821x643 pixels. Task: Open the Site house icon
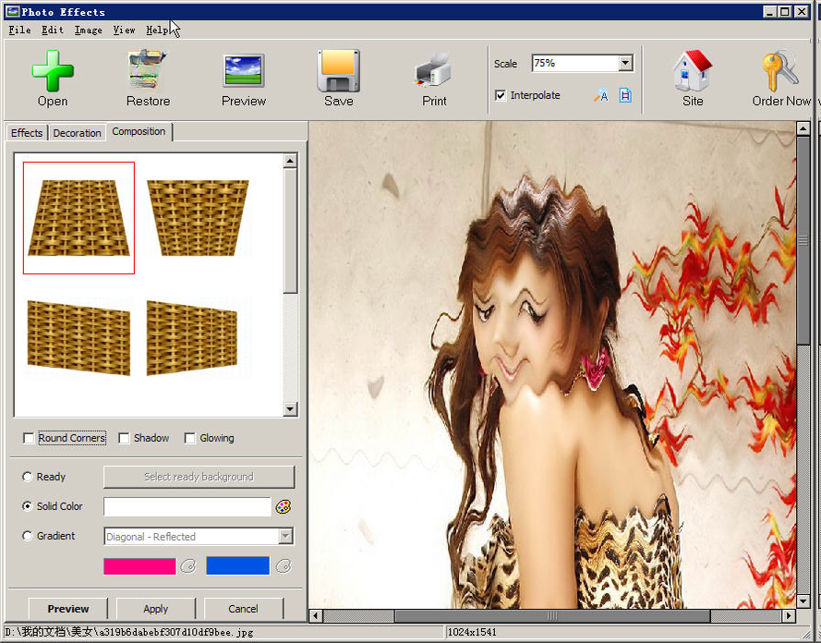coord(693,71)
